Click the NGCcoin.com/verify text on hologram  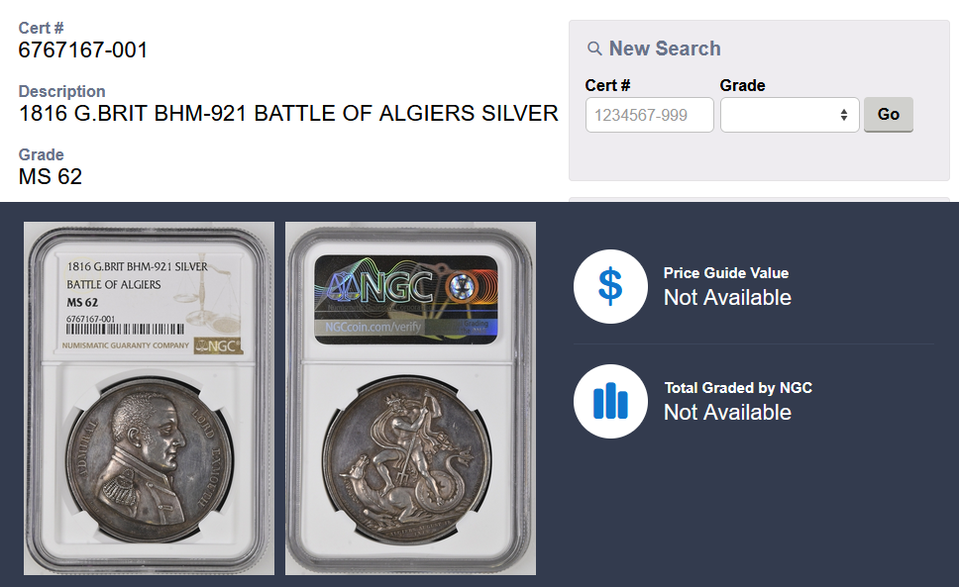click(369, 327)
